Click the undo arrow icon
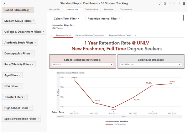The width and height of the screenshot is (188, 133). [x=170, y=3]
